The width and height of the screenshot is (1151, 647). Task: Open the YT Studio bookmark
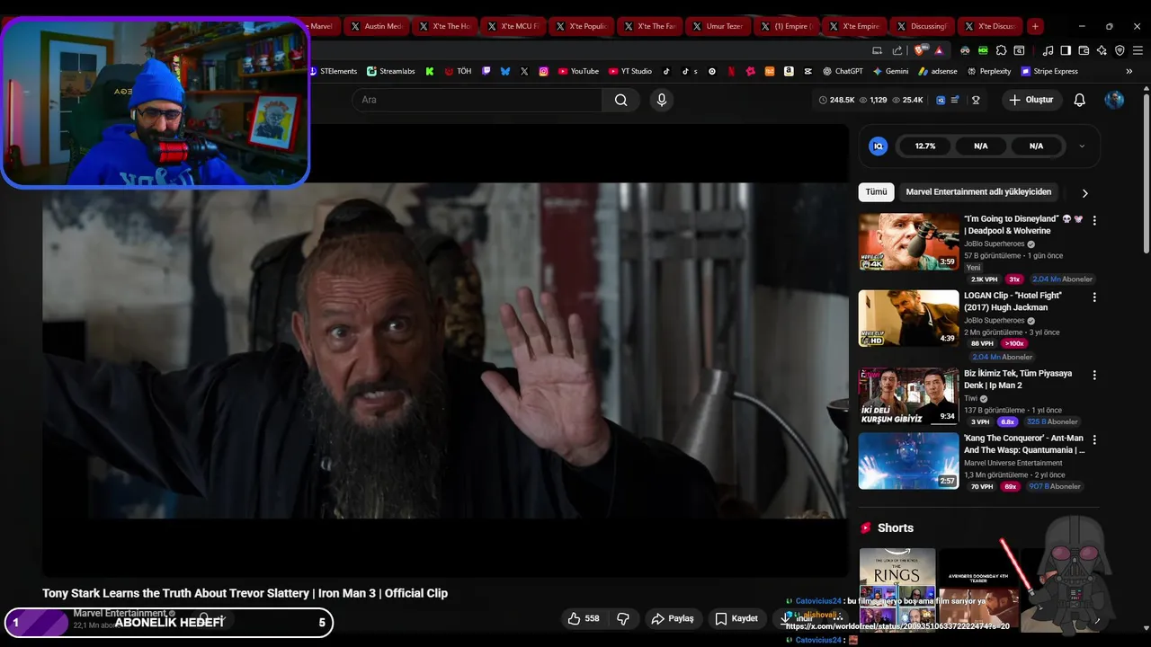[x=630, y=71]
